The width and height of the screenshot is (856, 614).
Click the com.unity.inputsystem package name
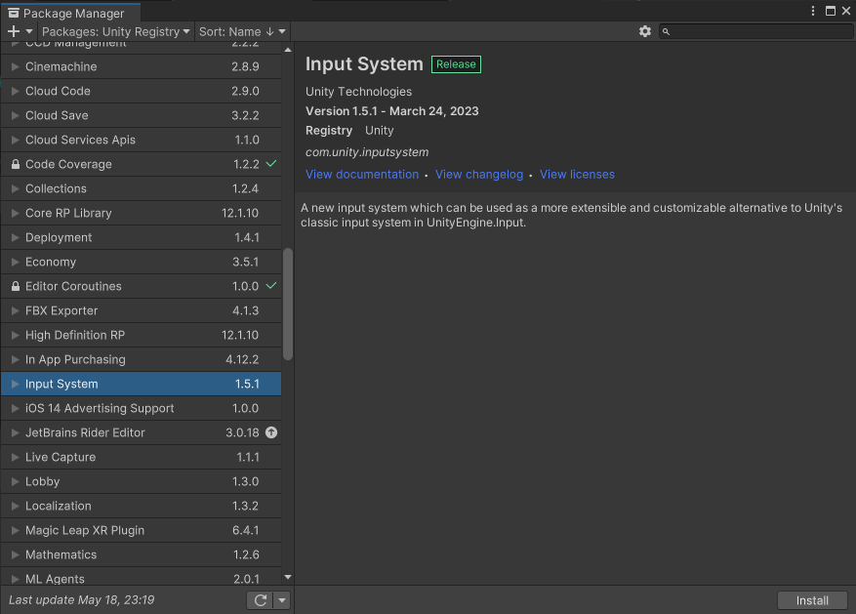coord(367,152)
